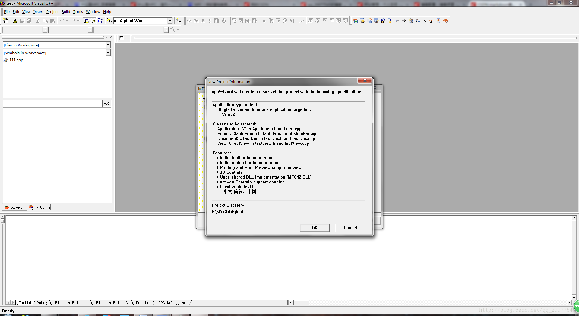
Task: Switch to the SQL Debugging output tab
Action: click(172, 303)
